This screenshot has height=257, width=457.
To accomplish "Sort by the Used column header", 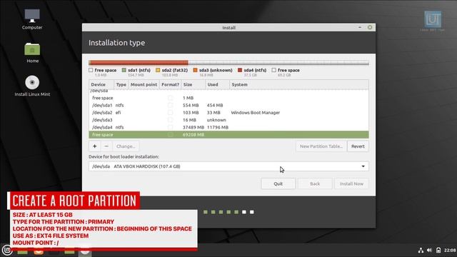I will 217,84.
